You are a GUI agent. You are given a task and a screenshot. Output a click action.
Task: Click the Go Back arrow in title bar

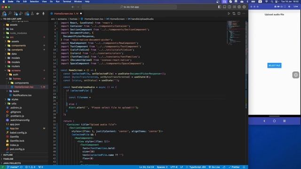tap(73, 7)
